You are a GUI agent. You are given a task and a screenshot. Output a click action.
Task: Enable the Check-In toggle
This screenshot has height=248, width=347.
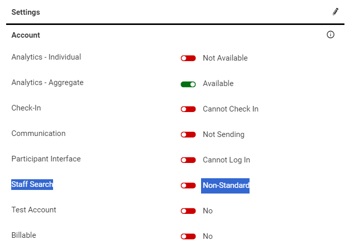[x=188, y=109]
